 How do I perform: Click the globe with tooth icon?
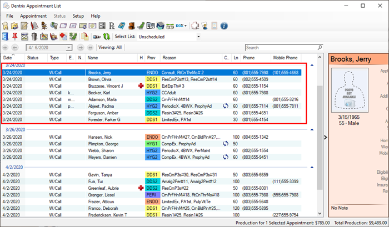[x=53, y=26]
